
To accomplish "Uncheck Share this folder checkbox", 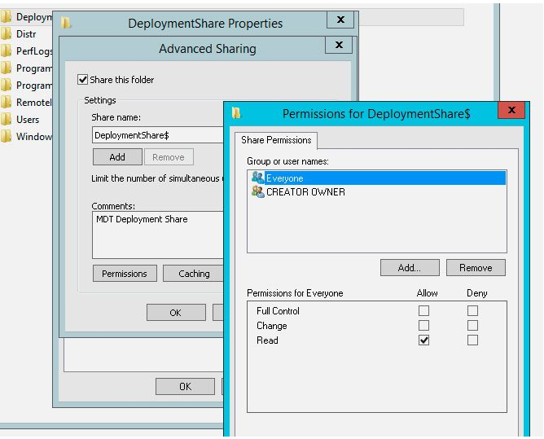I will [82, 80].
